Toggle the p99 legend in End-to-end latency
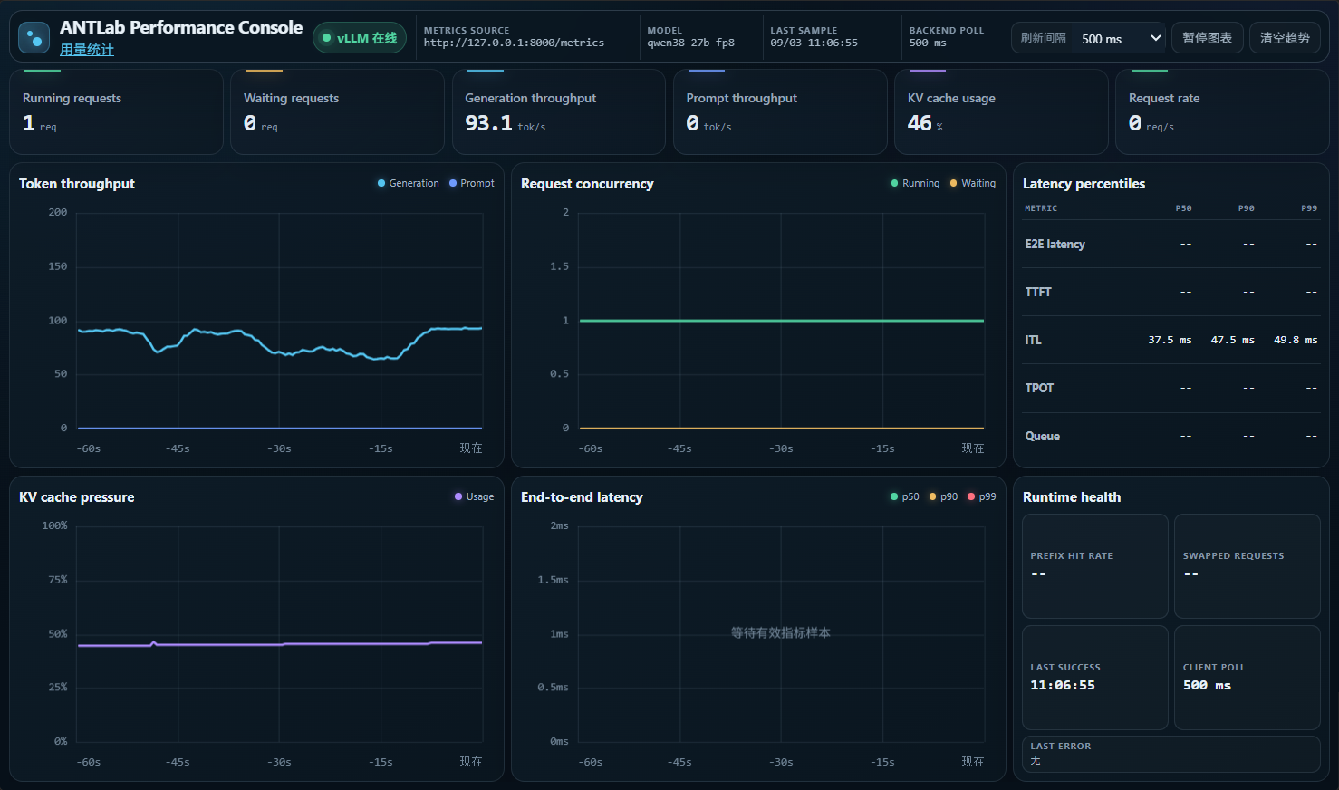The height and width of the screenshot is (790, 1339). [x=981, y=496]
